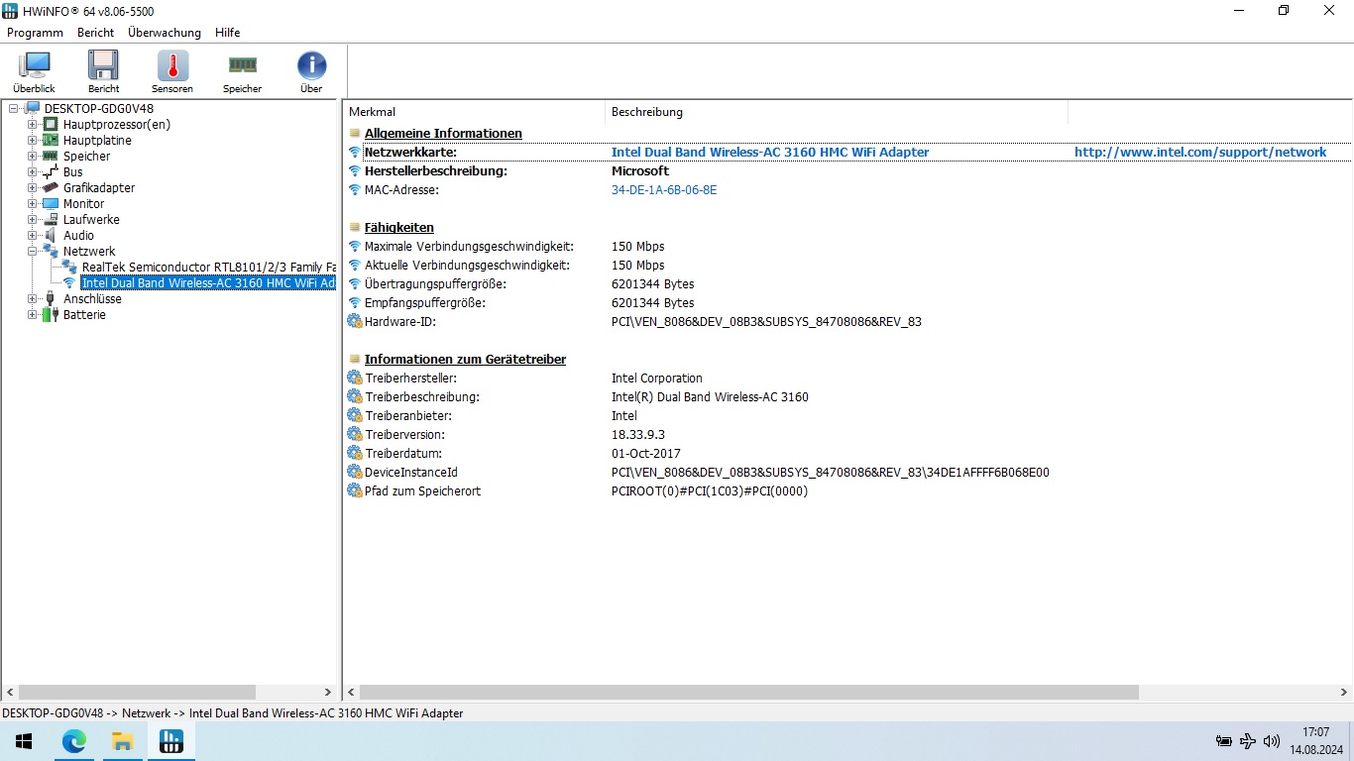This screenshot has height=761, width=1354.
Task: Click the Allgemeine Informationen section heading
Action: [443, 134]
